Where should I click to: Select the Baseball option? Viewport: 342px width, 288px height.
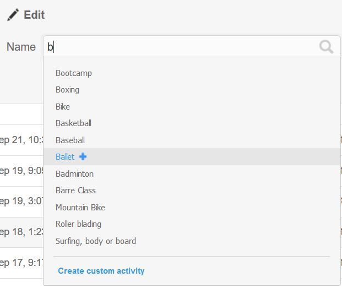click(70, 140)
